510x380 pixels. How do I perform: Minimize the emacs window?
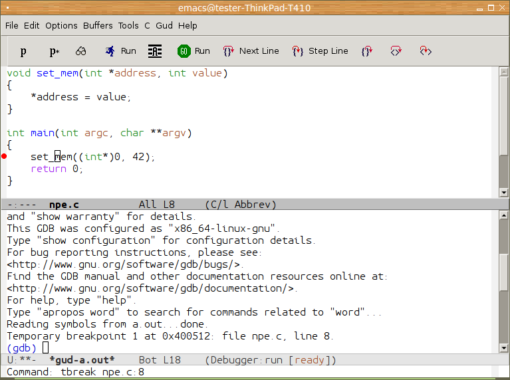coord(480,9)
